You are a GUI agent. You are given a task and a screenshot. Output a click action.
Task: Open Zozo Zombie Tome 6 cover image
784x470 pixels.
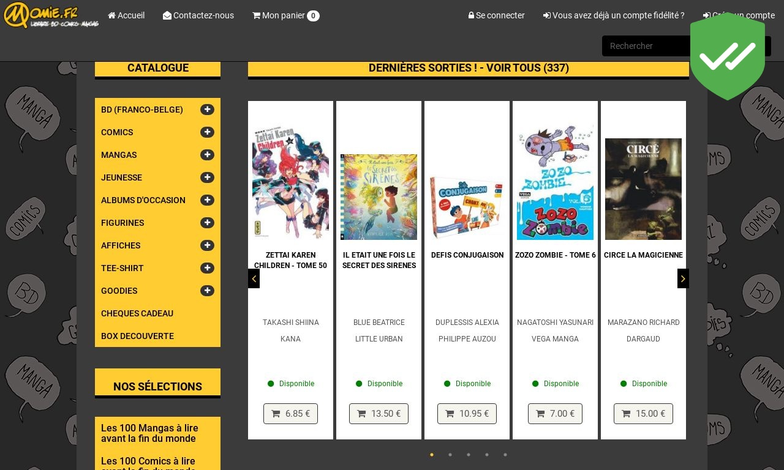(x=555, y=183)
